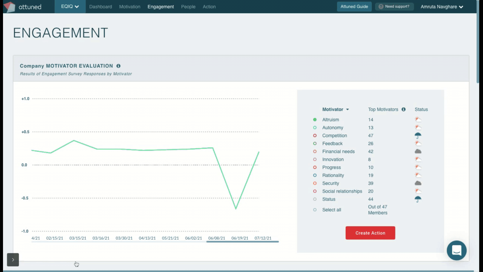Click the question mark in Need support
Image resolution: width=483 pixels, height=272 pixels.
click(x=381, y=7)
